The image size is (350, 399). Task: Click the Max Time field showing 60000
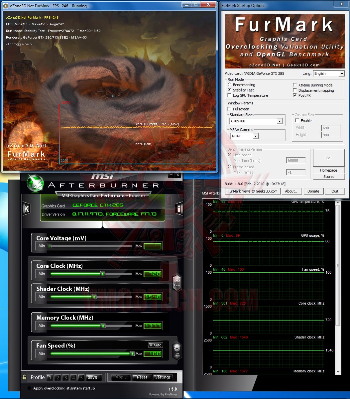[296, 160]
